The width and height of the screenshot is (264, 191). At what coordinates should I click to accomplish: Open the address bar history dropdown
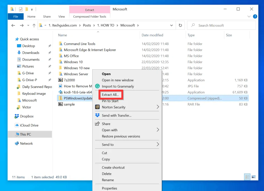coord(172,25)
